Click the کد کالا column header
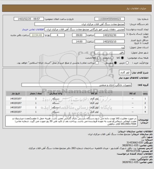This screenshot has width=154, height=169. click(133, 94)
